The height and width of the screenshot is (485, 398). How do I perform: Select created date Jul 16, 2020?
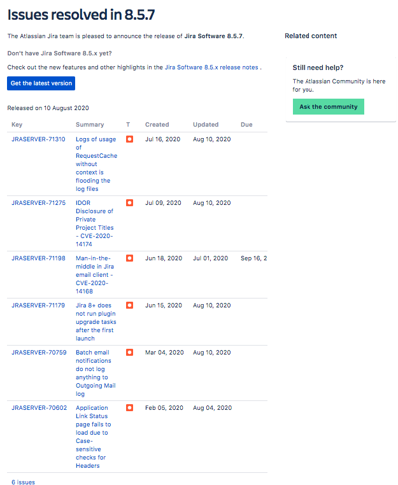(162, 139)
